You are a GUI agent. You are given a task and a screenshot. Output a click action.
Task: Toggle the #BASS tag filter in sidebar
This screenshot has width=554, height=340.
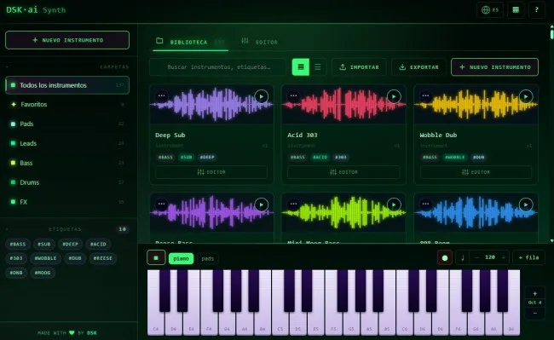coord(18,244)
